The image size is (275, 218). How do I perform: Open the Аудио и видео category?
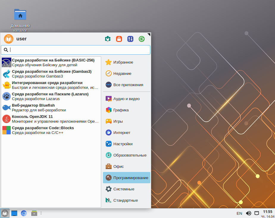[126, 99]
